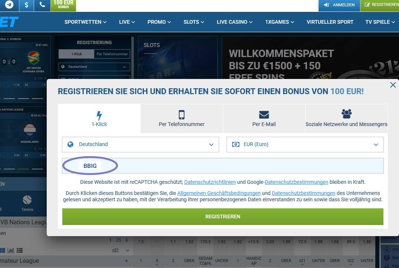
Task: Click the Anmelden login button
Action: (339, 5)
